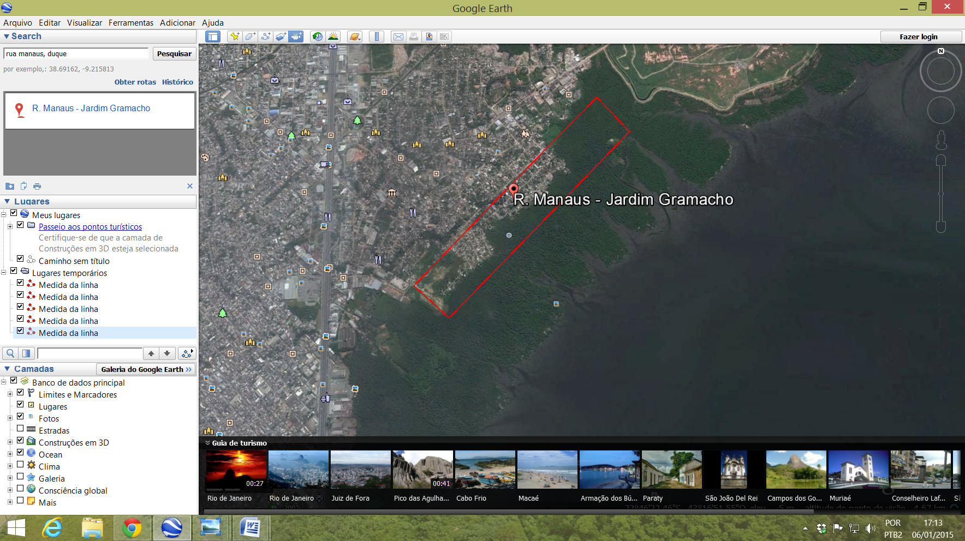Open Galeria do Google Earth button
The width and height of the screenshot is (965, 541).
(146, 369)
